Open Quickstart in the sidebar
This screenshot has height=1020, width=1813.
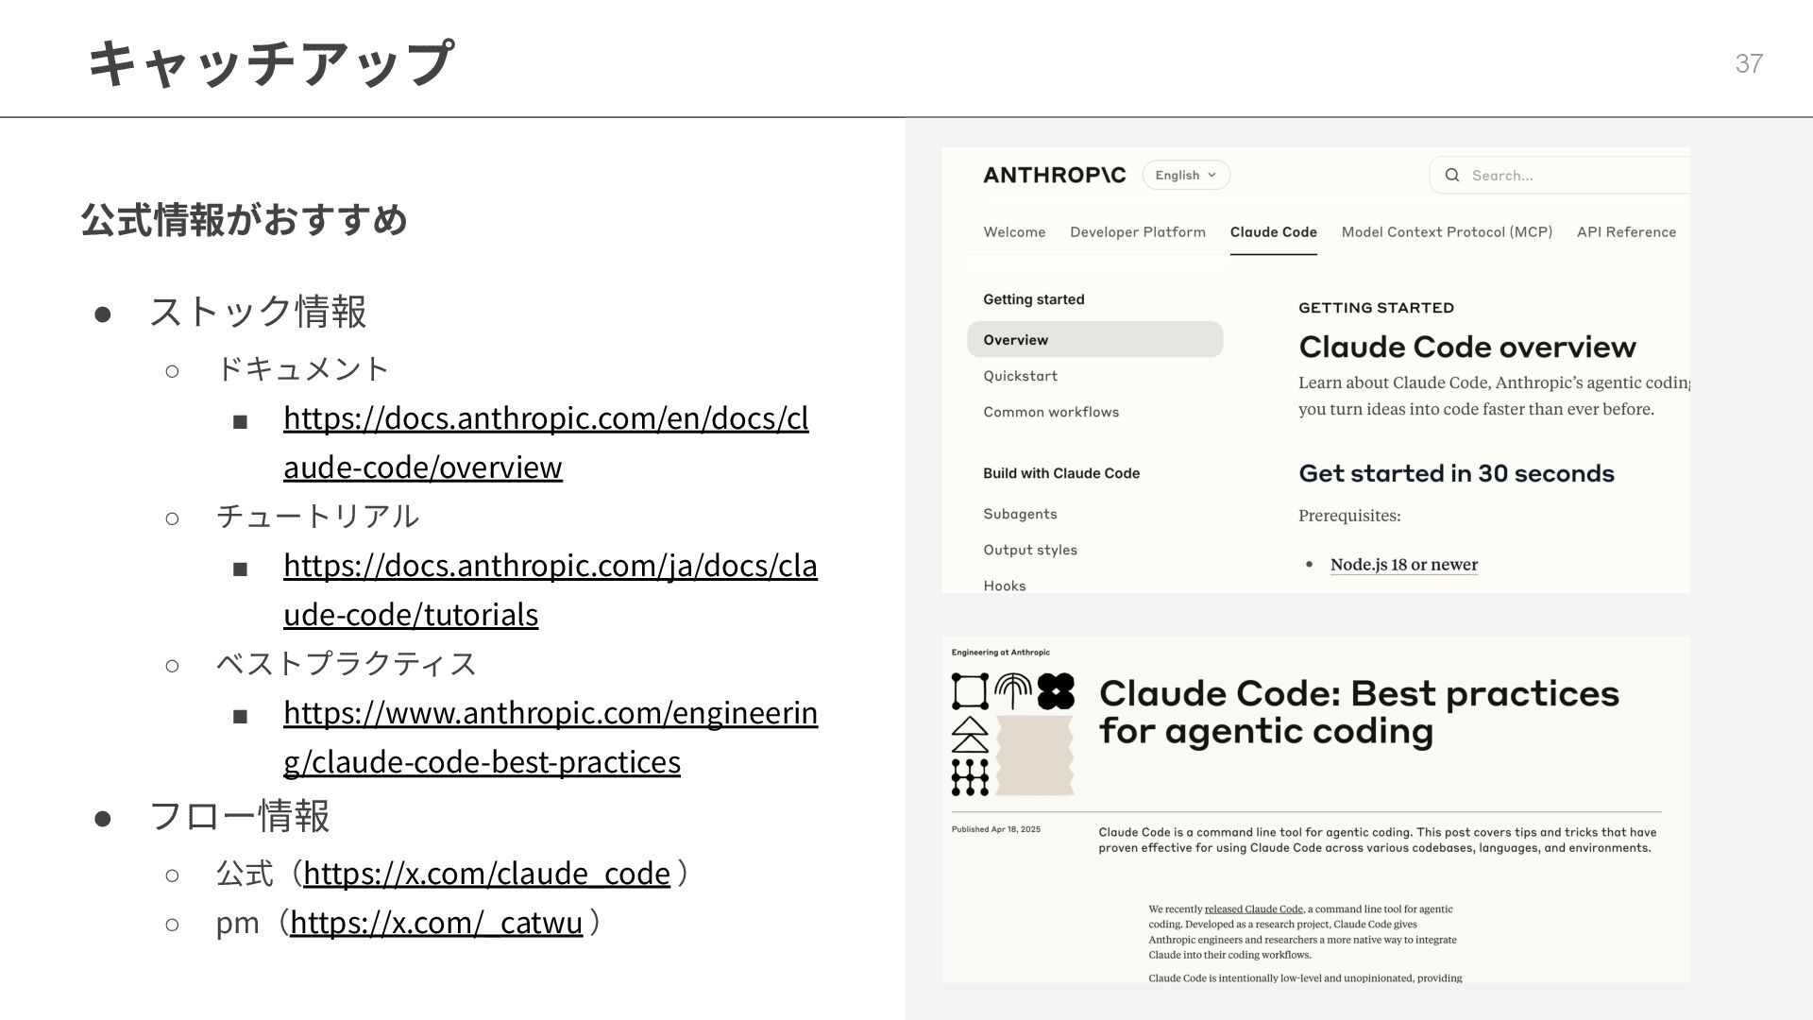(x=1020, y=376)
